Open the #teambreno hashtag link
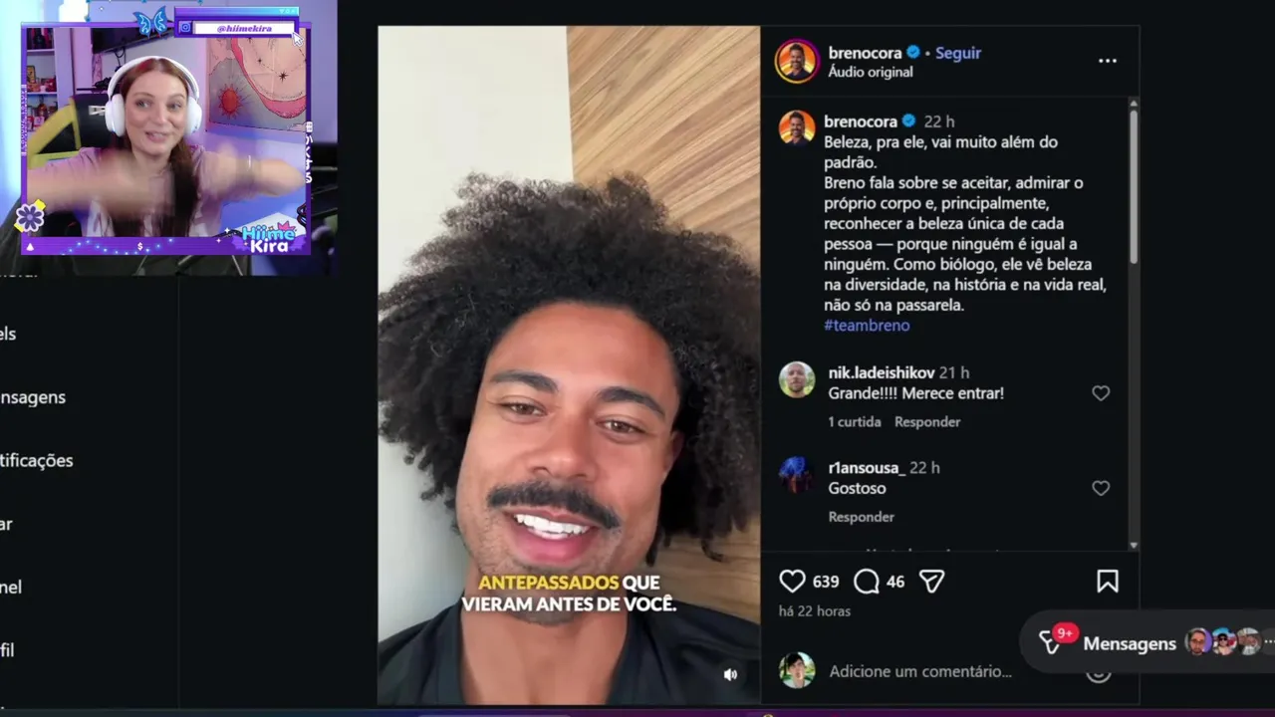This screenshot has height=717, width=1275. pos(867,325)
